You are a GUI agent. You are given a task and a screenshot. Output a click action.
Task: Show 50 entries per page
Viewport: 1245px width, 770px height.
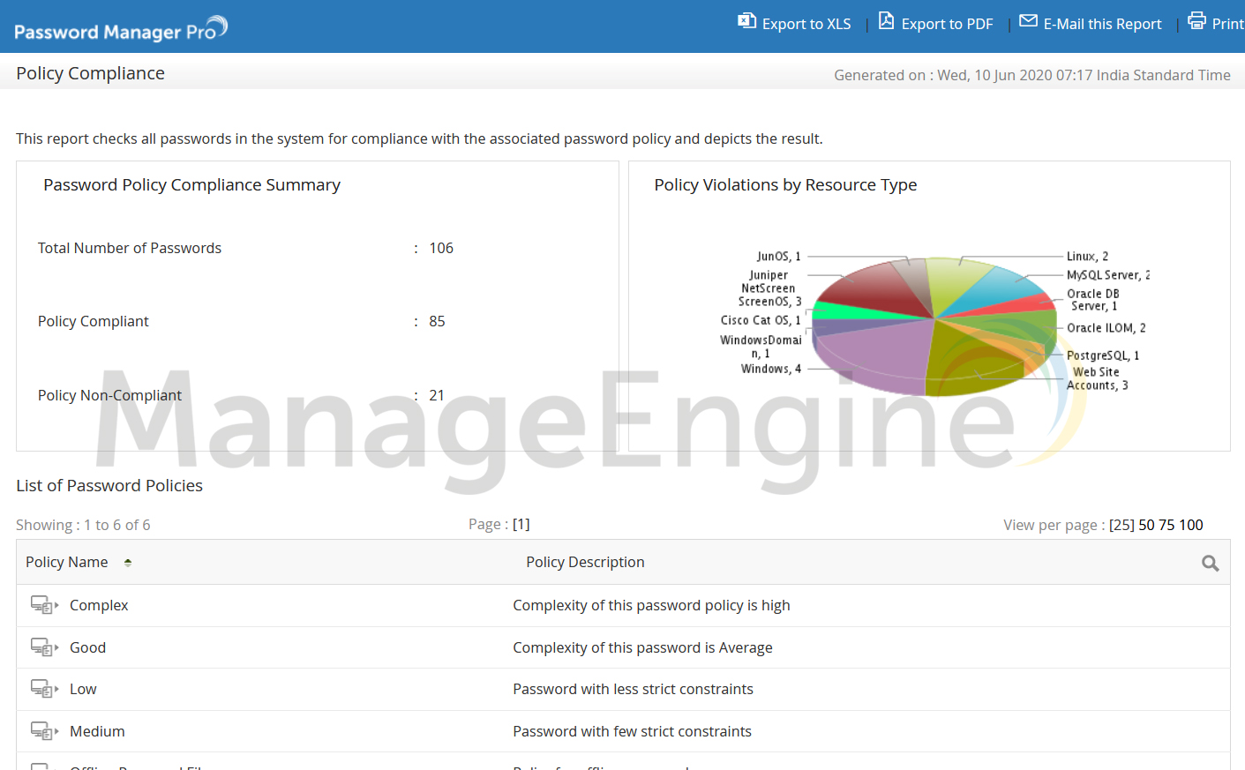(1146, 525)
